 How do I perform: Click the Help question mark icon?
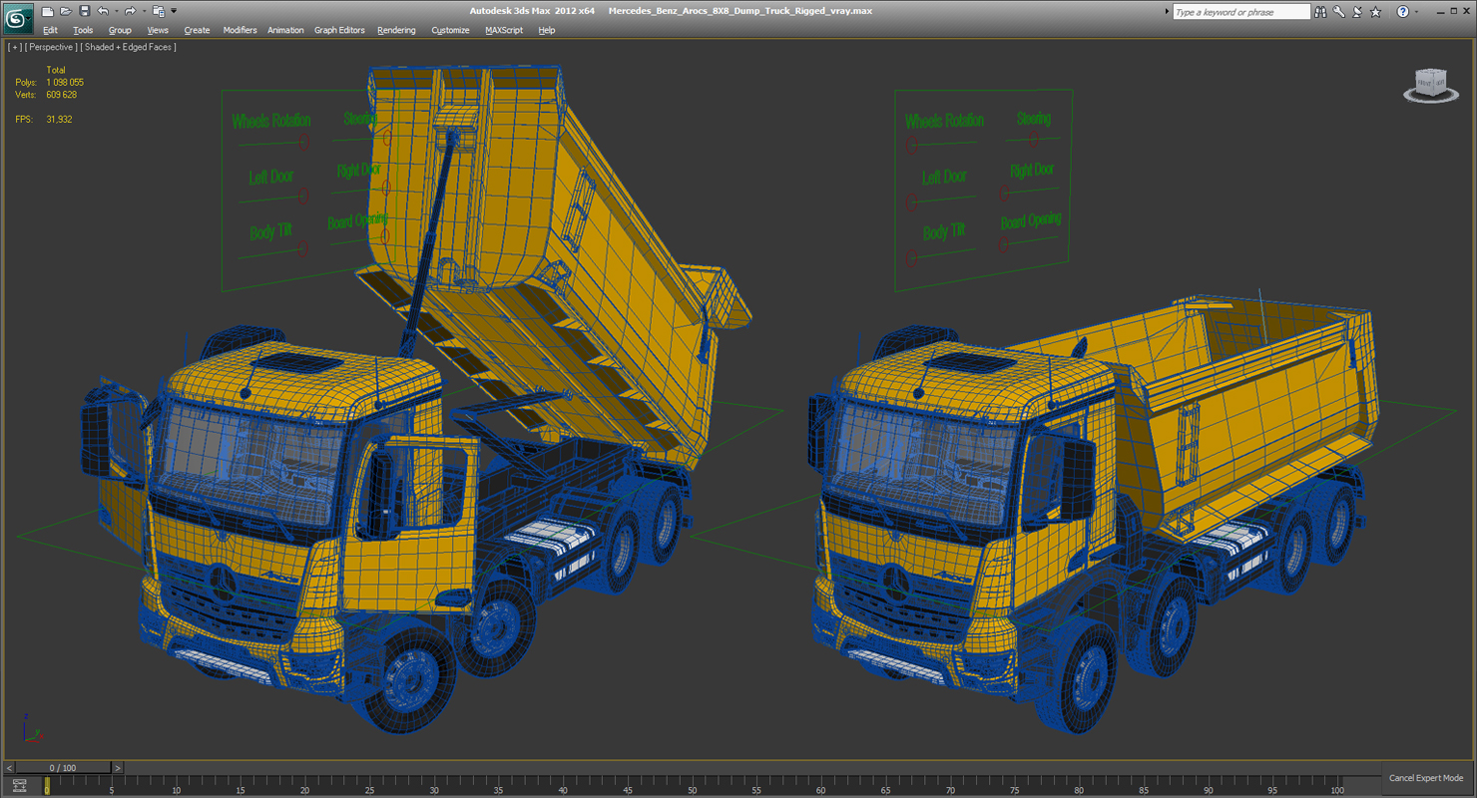point(1402,12)
